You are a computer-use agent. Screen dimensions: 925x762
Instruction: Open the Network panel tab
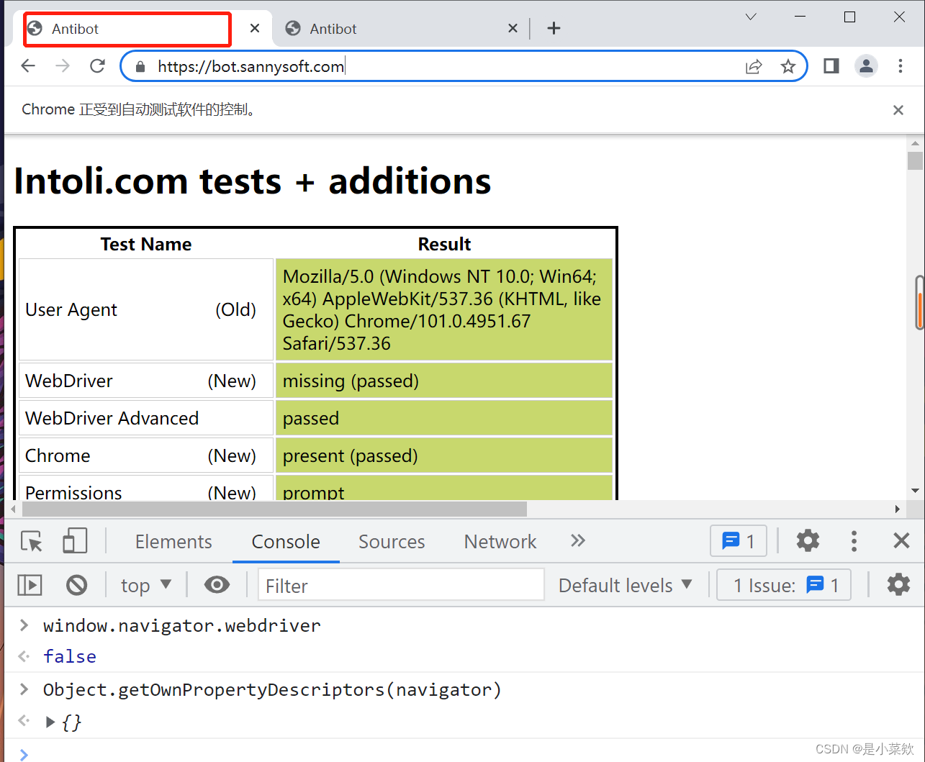(x=500, y=542)
